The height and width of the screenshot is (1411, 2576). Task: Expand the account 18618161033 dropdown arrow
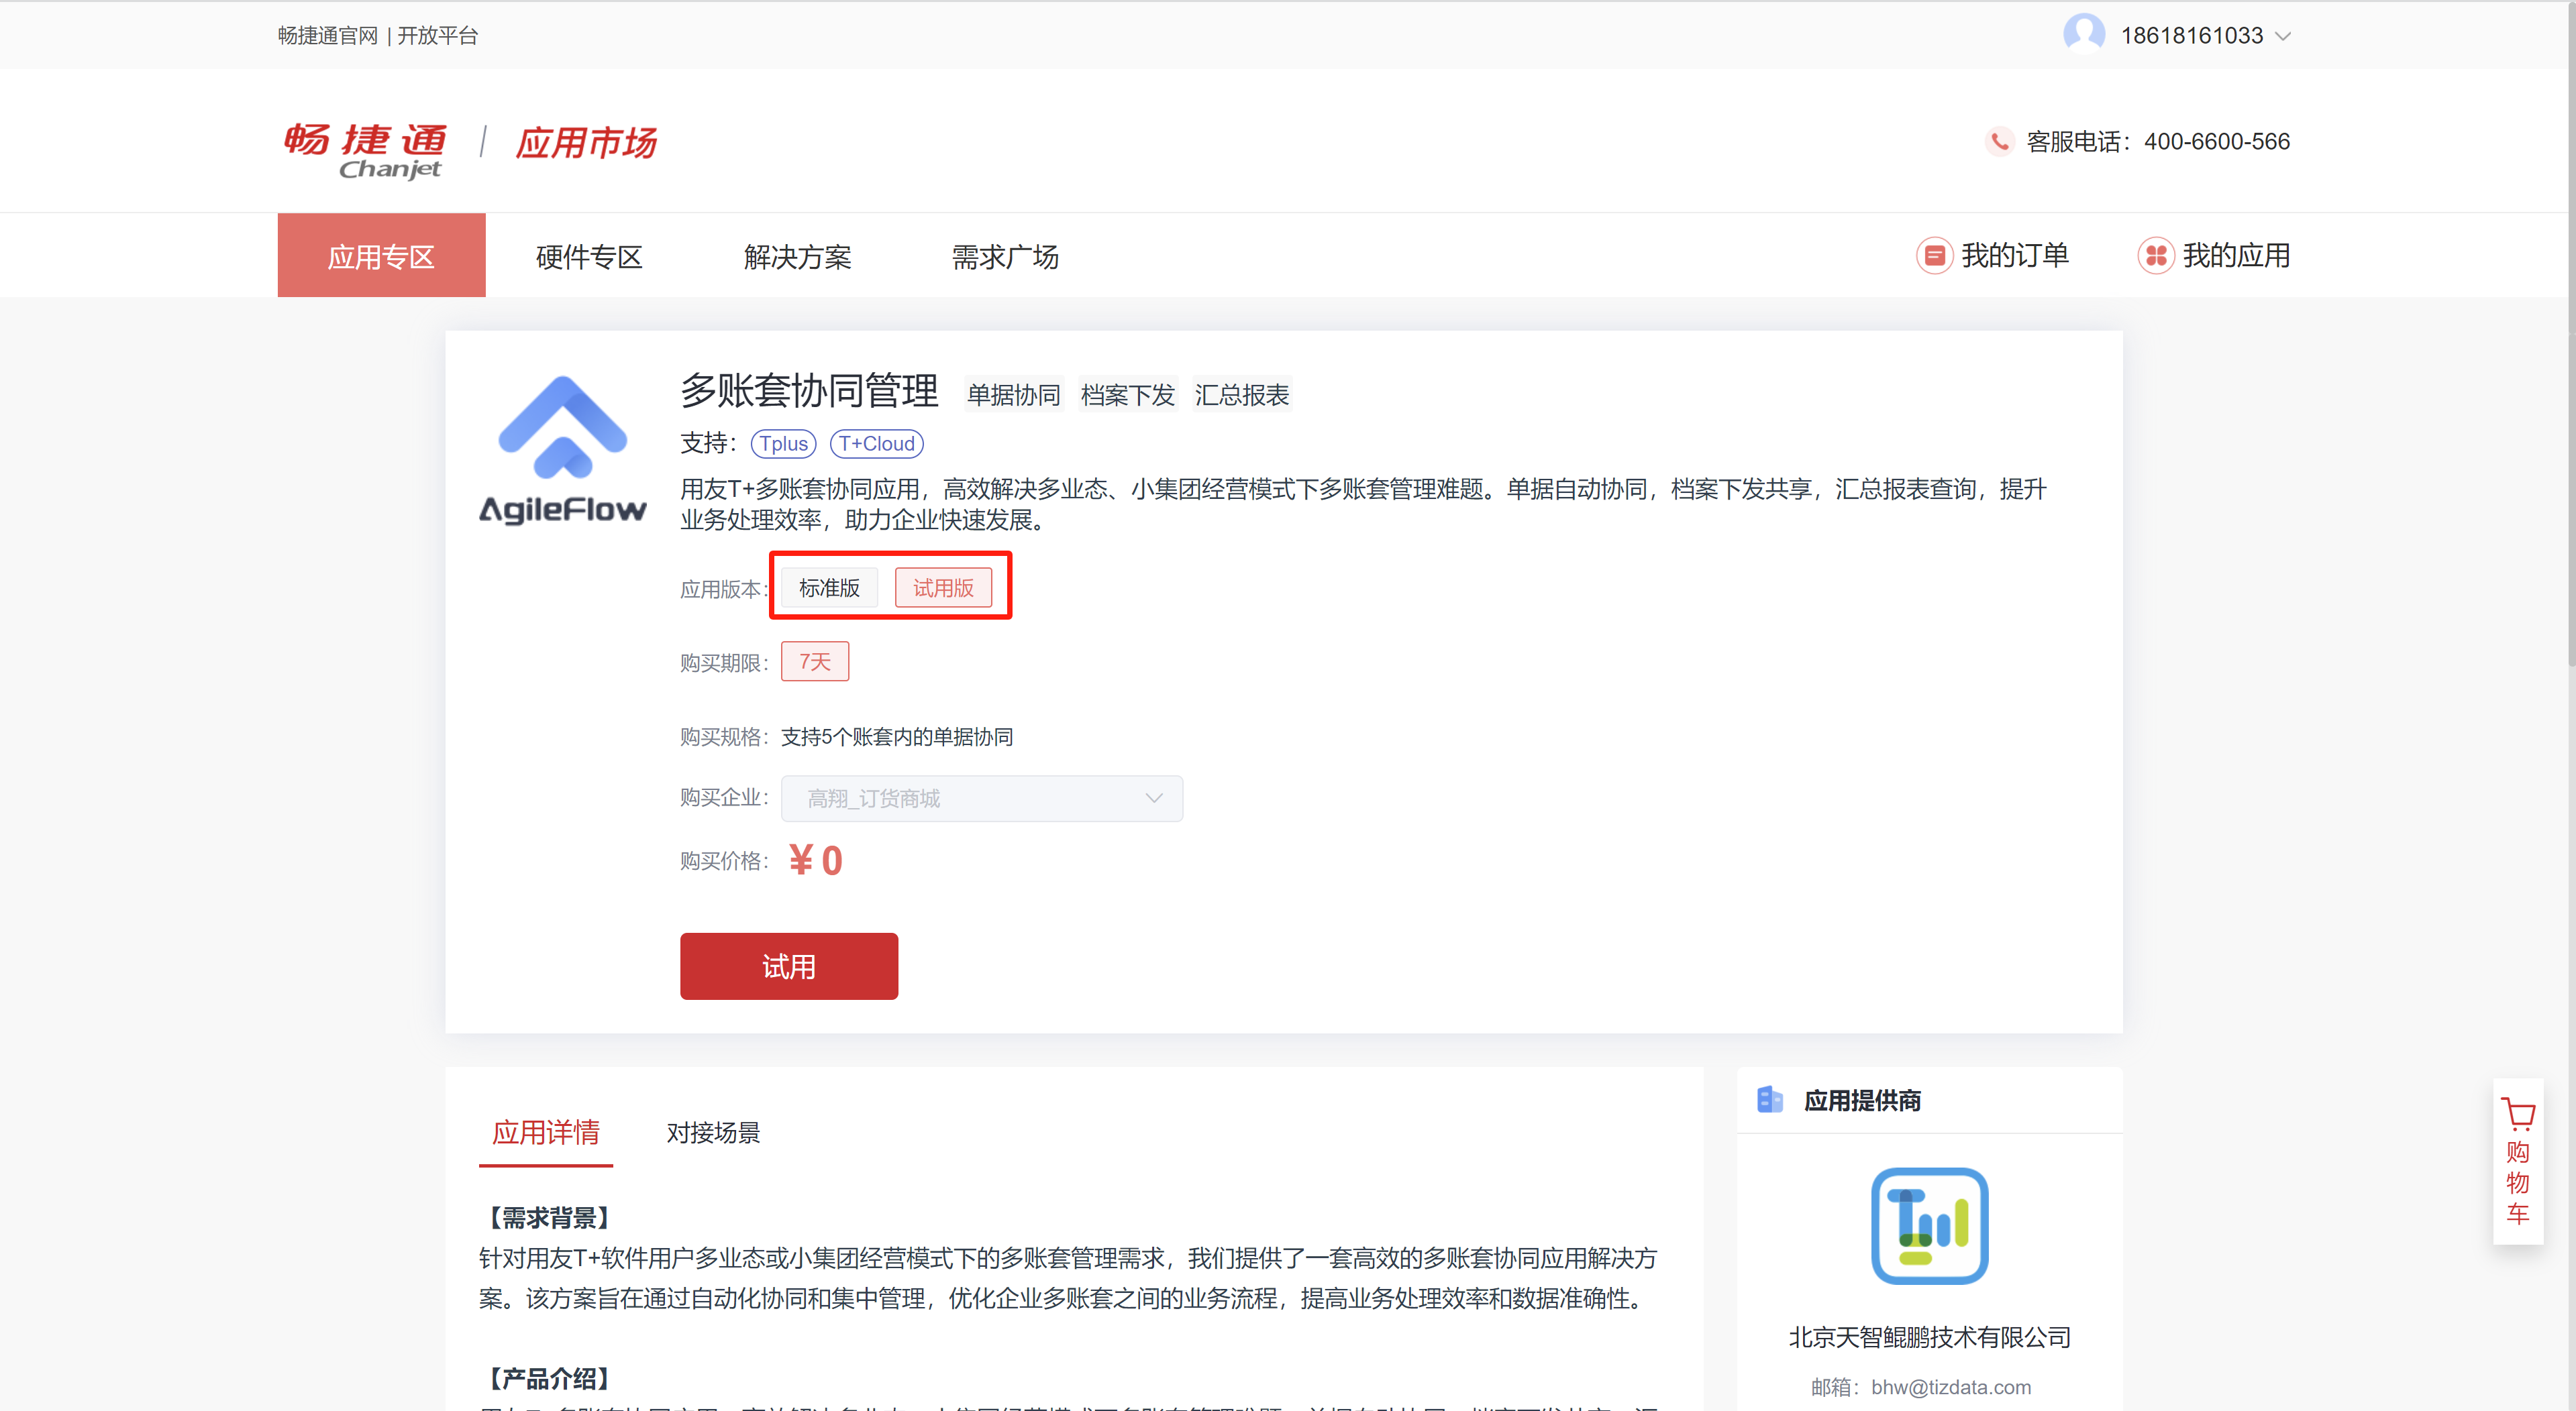click(x=2283, y=36)
